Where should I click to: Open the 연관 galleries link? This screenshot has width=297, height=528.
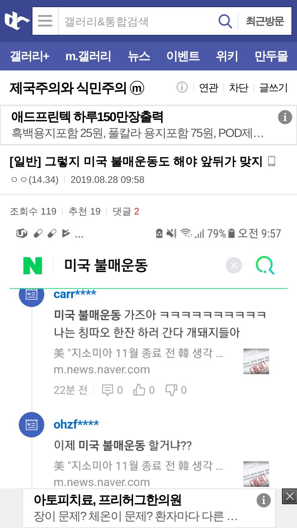[209, 87]
